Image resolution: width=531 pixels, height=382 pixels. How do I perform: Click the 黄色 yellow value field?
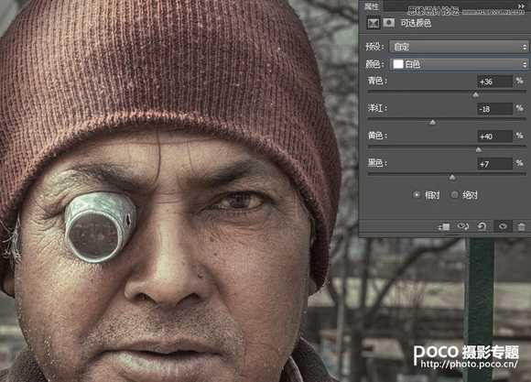pyautogui.click(x=494, y=136)
